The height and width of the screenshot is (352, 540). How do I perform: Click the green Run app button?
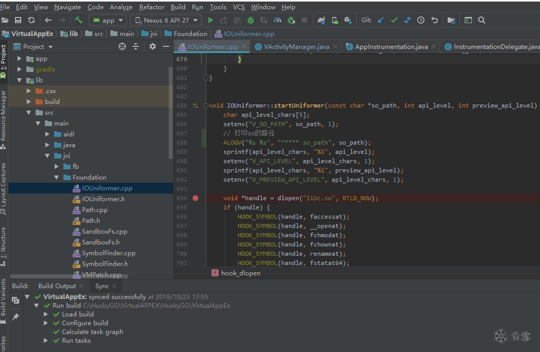click(210, 20)
